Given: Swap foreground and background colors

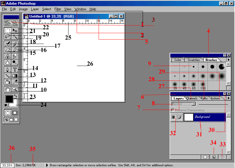Looking at the screenshot, I should tap(16, 96).
